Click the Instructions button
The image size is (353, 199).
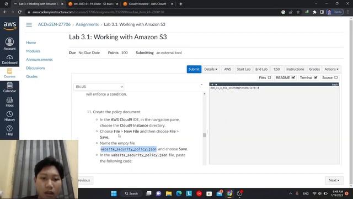(295, 69)
